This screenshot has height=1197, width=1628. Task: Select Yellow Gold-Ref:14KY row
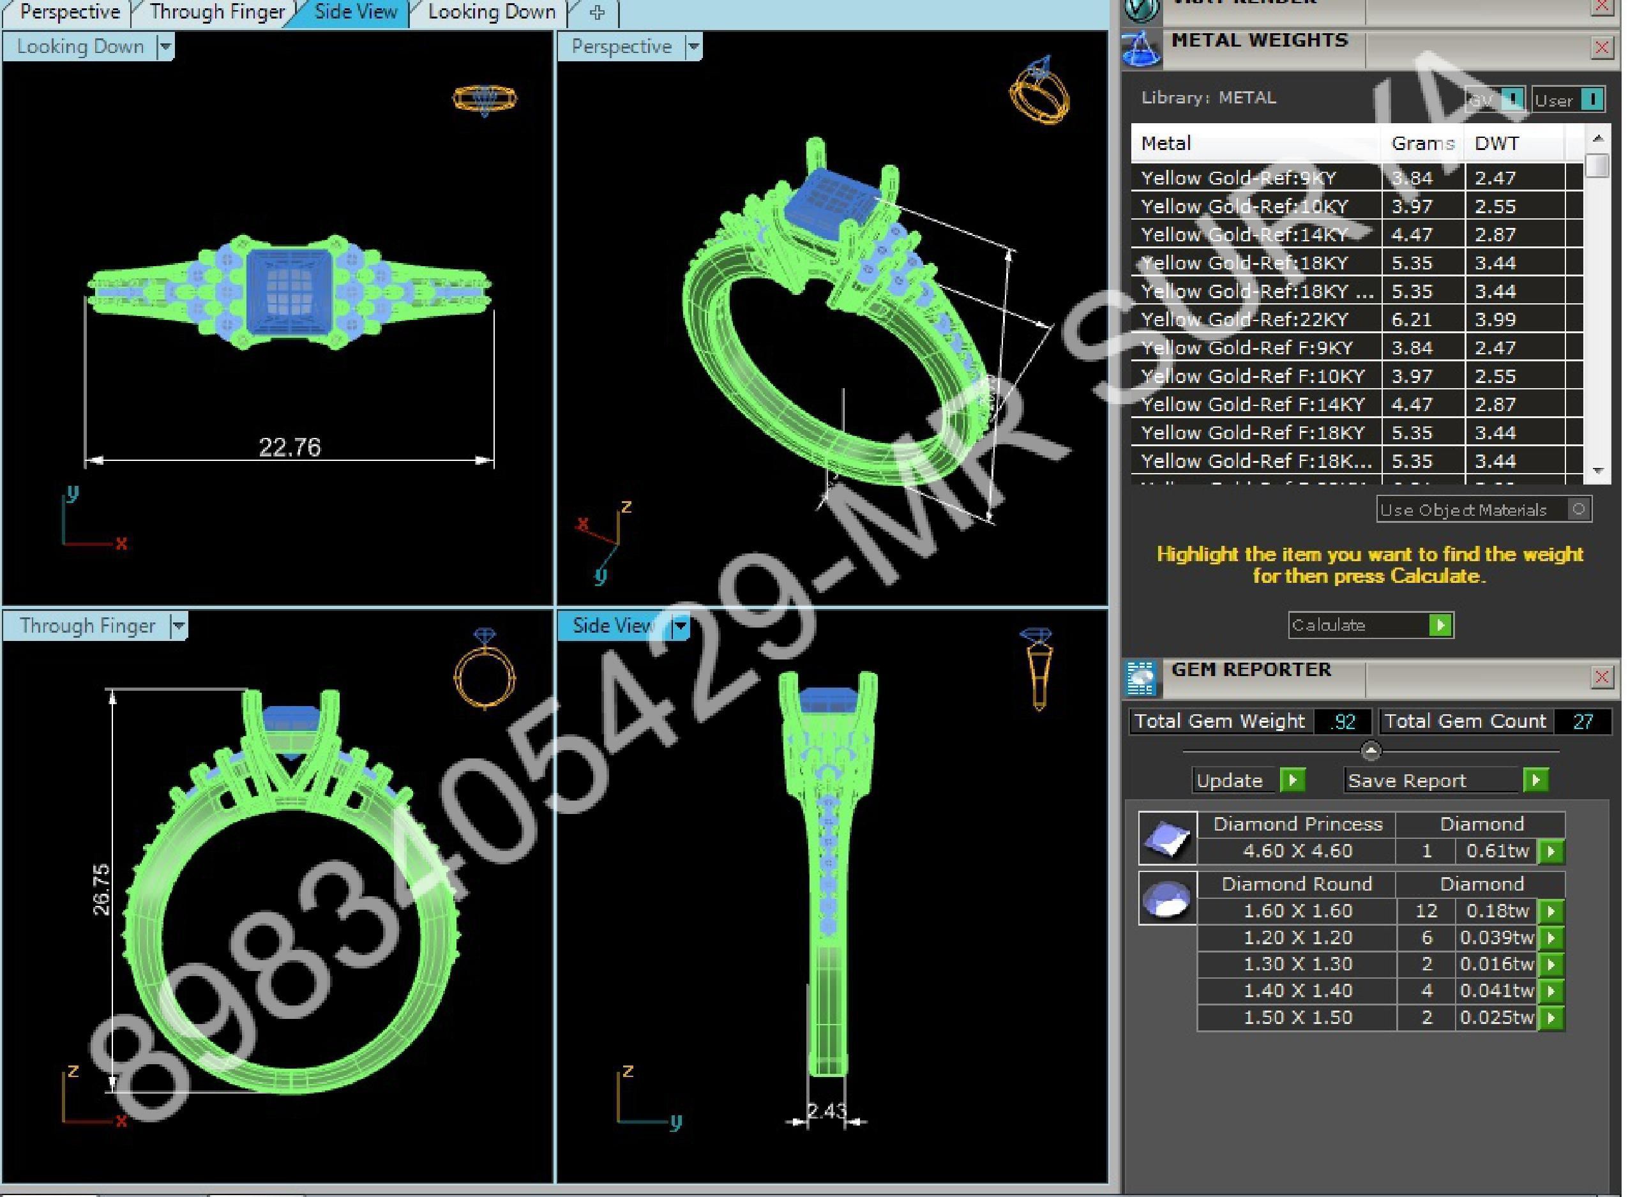[1356, 235]
